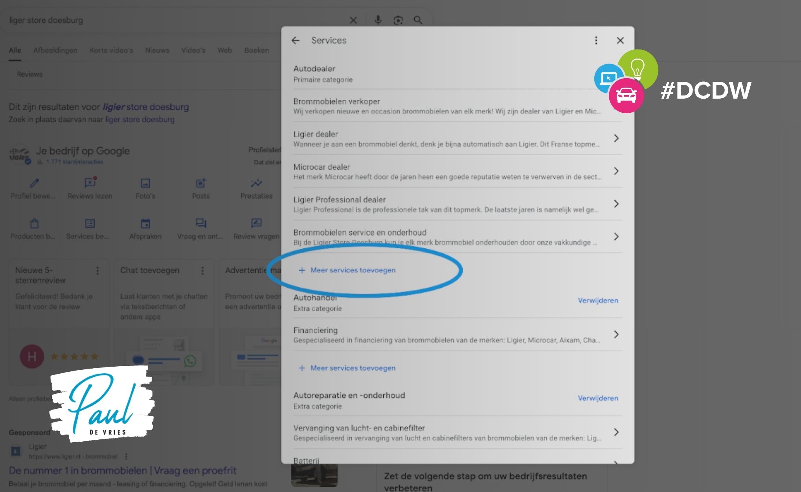Clear the search box with the X icon
The image size is (801, 492).
click(353, 20)
